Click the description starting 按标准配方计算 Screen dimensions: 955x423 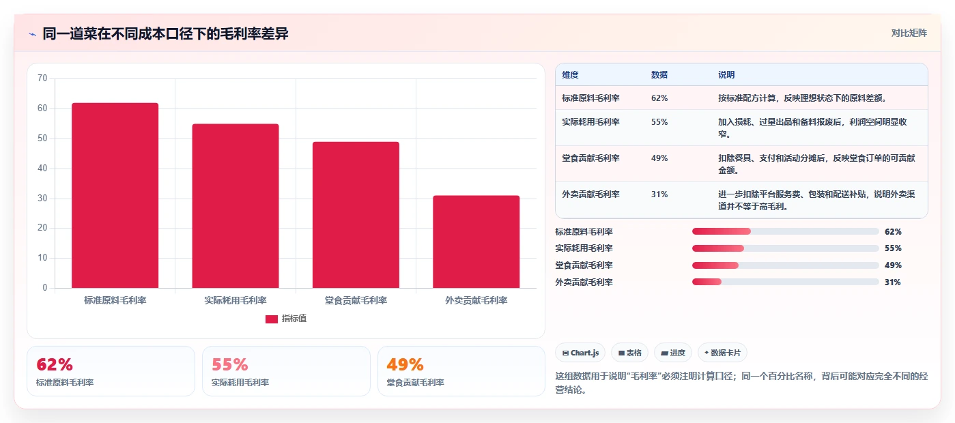click(803, 98)
